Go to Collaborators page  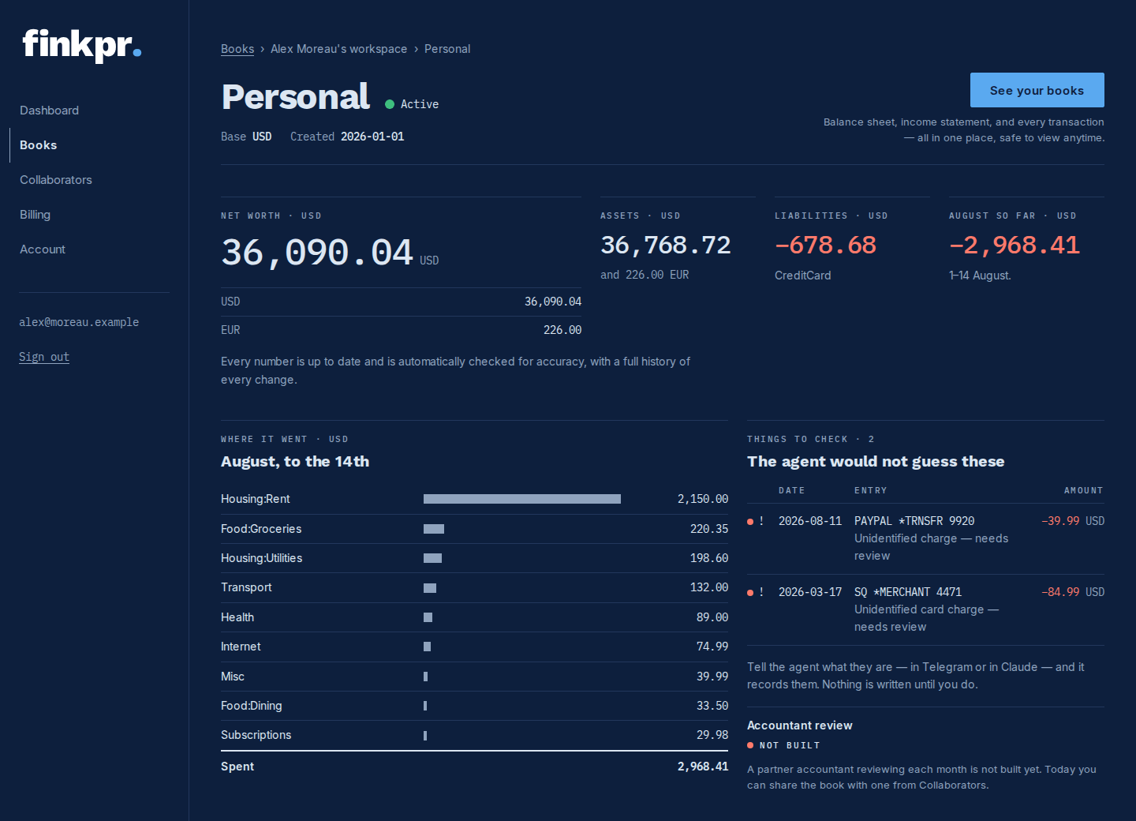56,180
